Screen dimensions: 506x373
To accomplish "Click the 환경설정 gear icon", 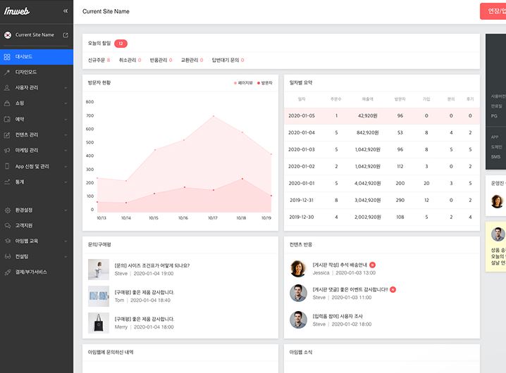I will pos(6,210).
